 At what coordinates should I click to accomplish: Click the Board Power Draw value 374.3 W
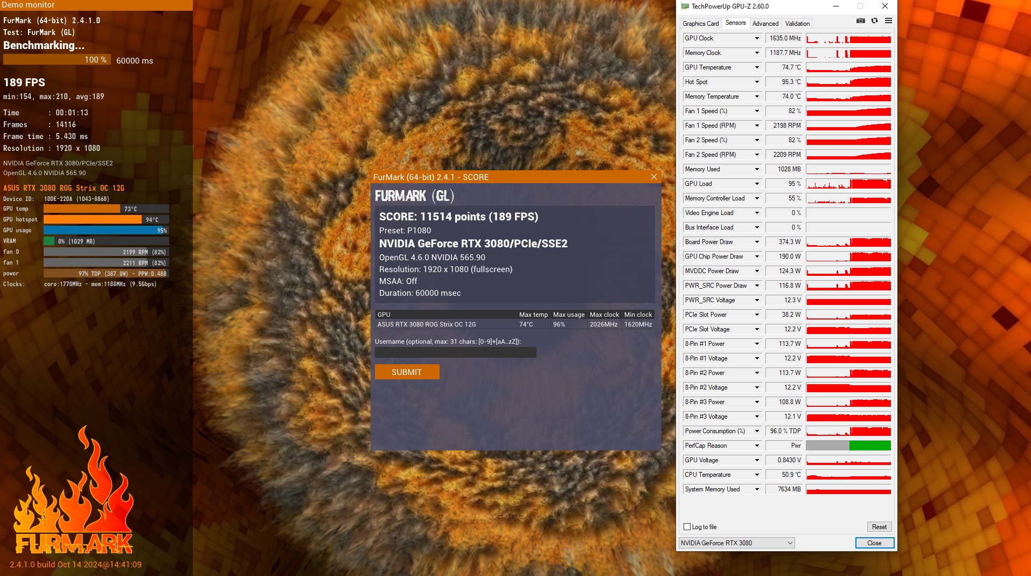pos(784,242)
